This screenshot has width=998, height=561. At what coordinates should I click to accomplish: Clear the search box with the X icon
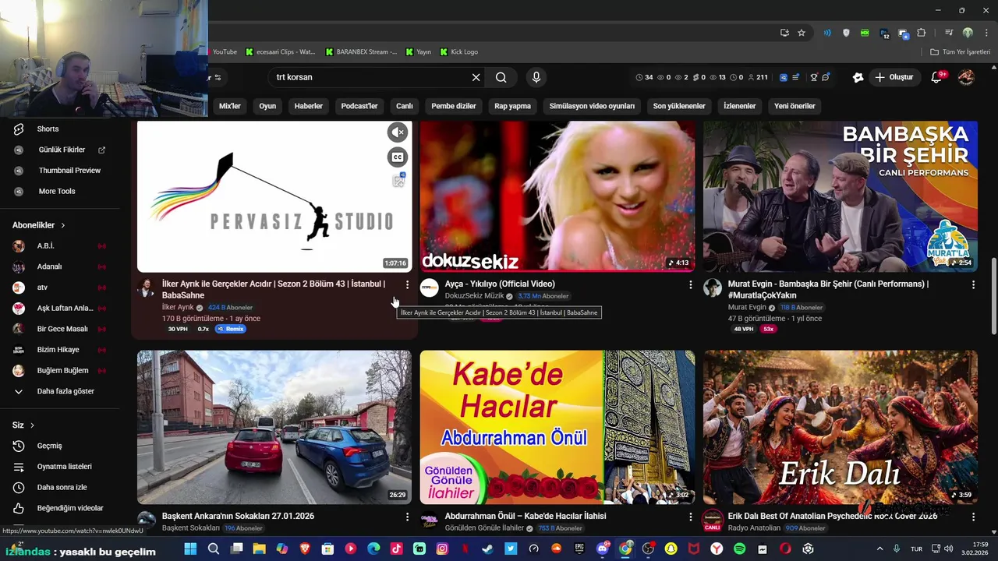pyautogui.click(x=476, y=77)
